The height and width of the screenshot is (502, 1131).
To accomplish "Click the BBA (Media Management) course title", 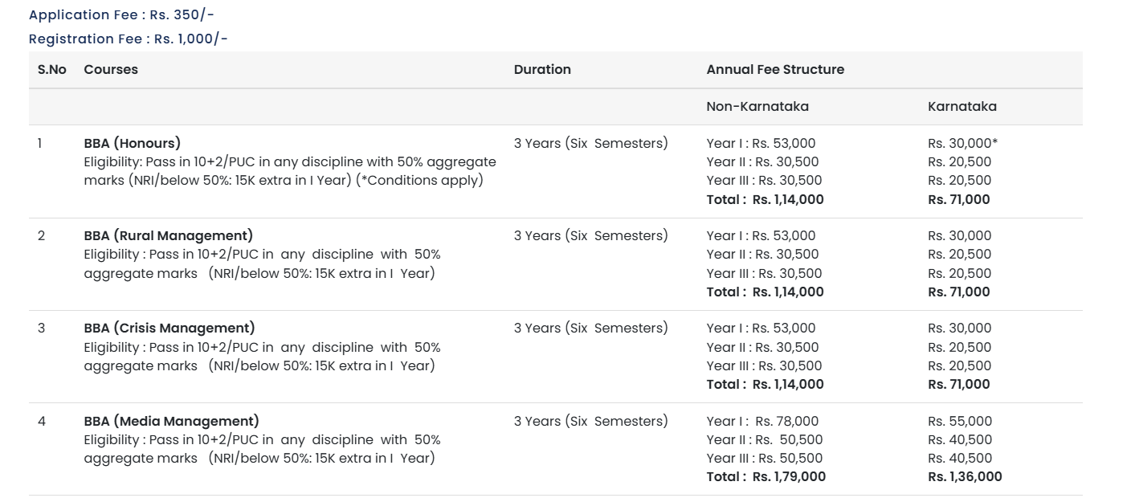I will 171,422.
